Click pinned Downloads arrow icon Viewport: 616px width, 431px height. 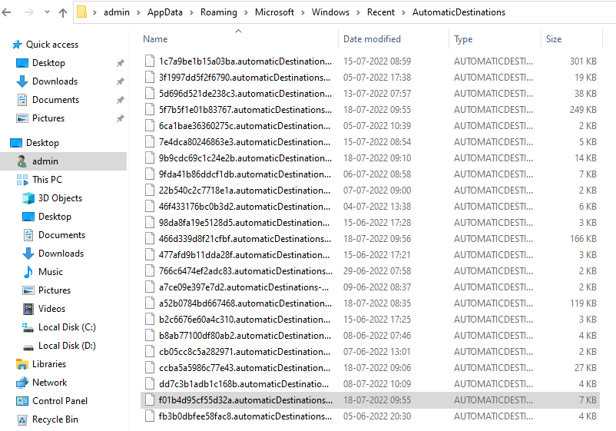pyautogui.click(x=22, y=81)
